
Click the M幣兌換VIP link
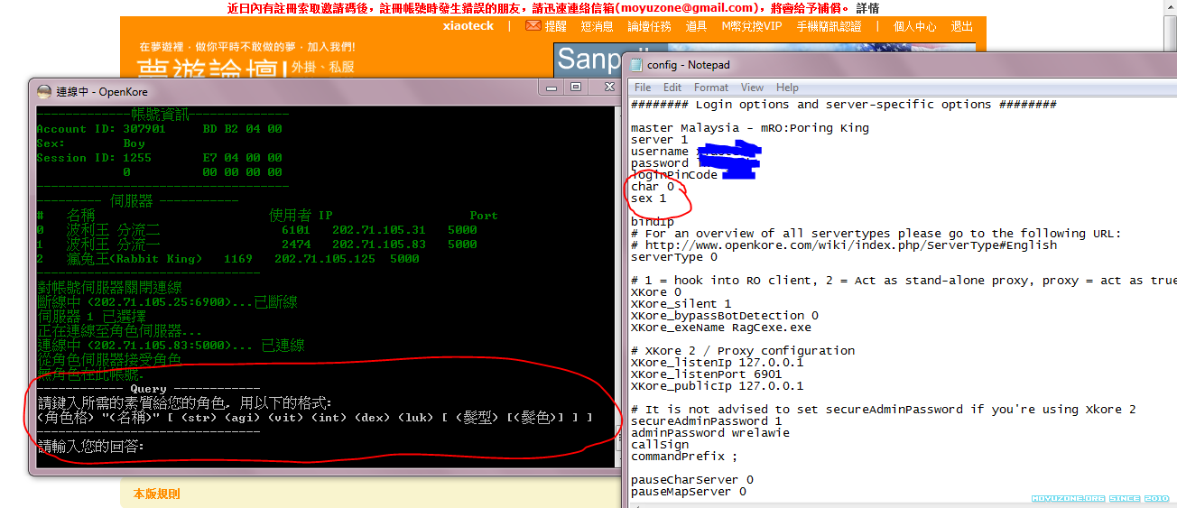click(751, 26)
